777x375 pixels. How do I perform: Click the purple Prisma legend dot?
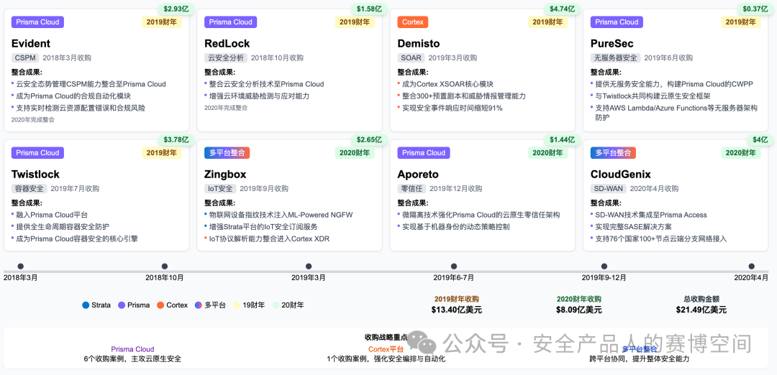tap(122, 305)
